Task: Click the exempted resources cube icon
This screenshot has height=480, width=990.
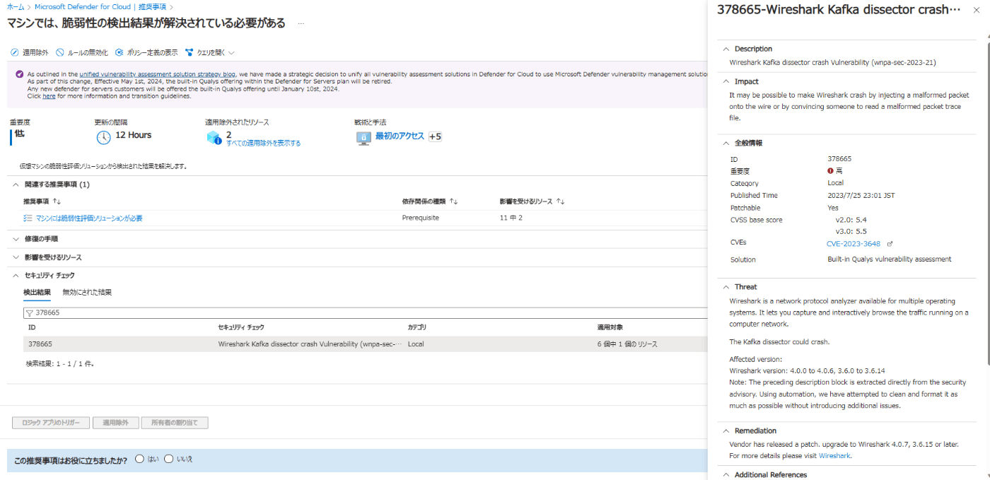Action: tap(214, 137)
